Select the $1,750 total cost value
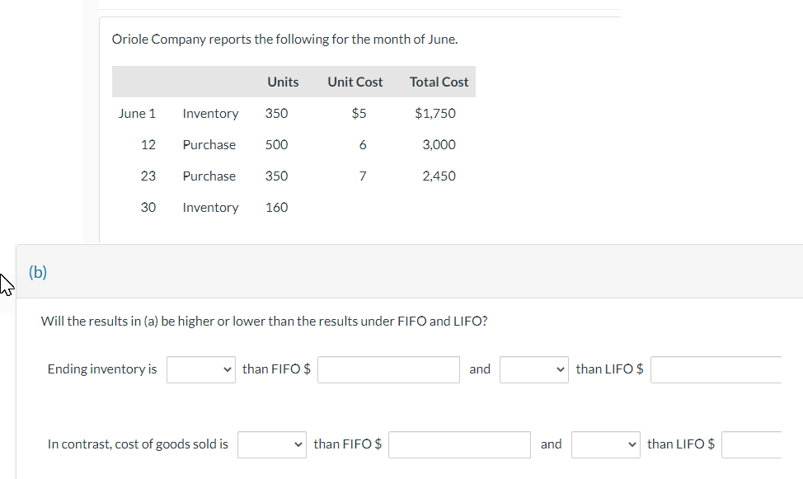 [x=434, y=113]
